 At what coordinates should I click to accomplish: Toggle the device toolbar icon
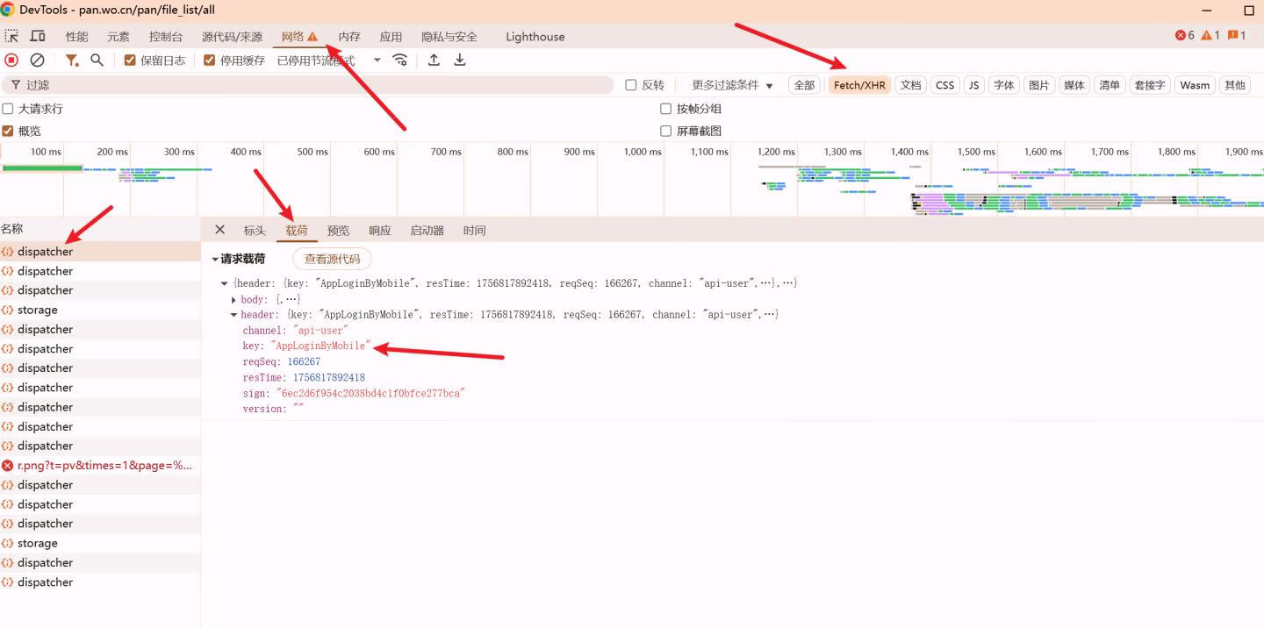[38, 36]
